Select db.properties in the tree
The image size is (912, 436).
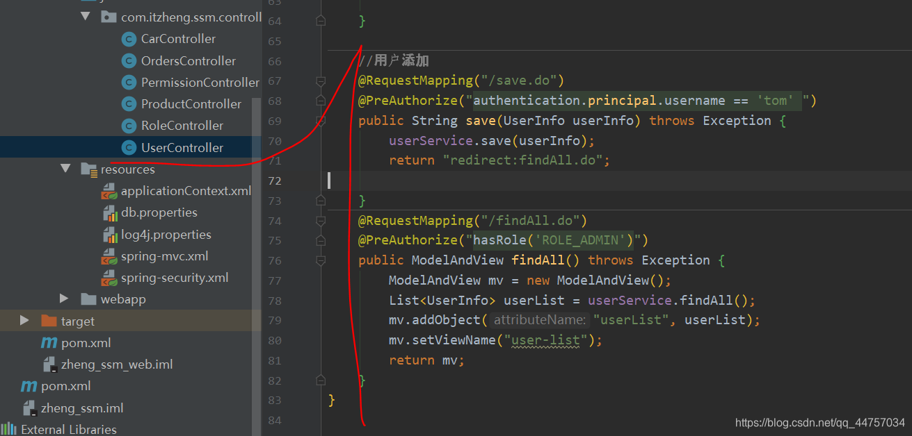coord(159,212)
